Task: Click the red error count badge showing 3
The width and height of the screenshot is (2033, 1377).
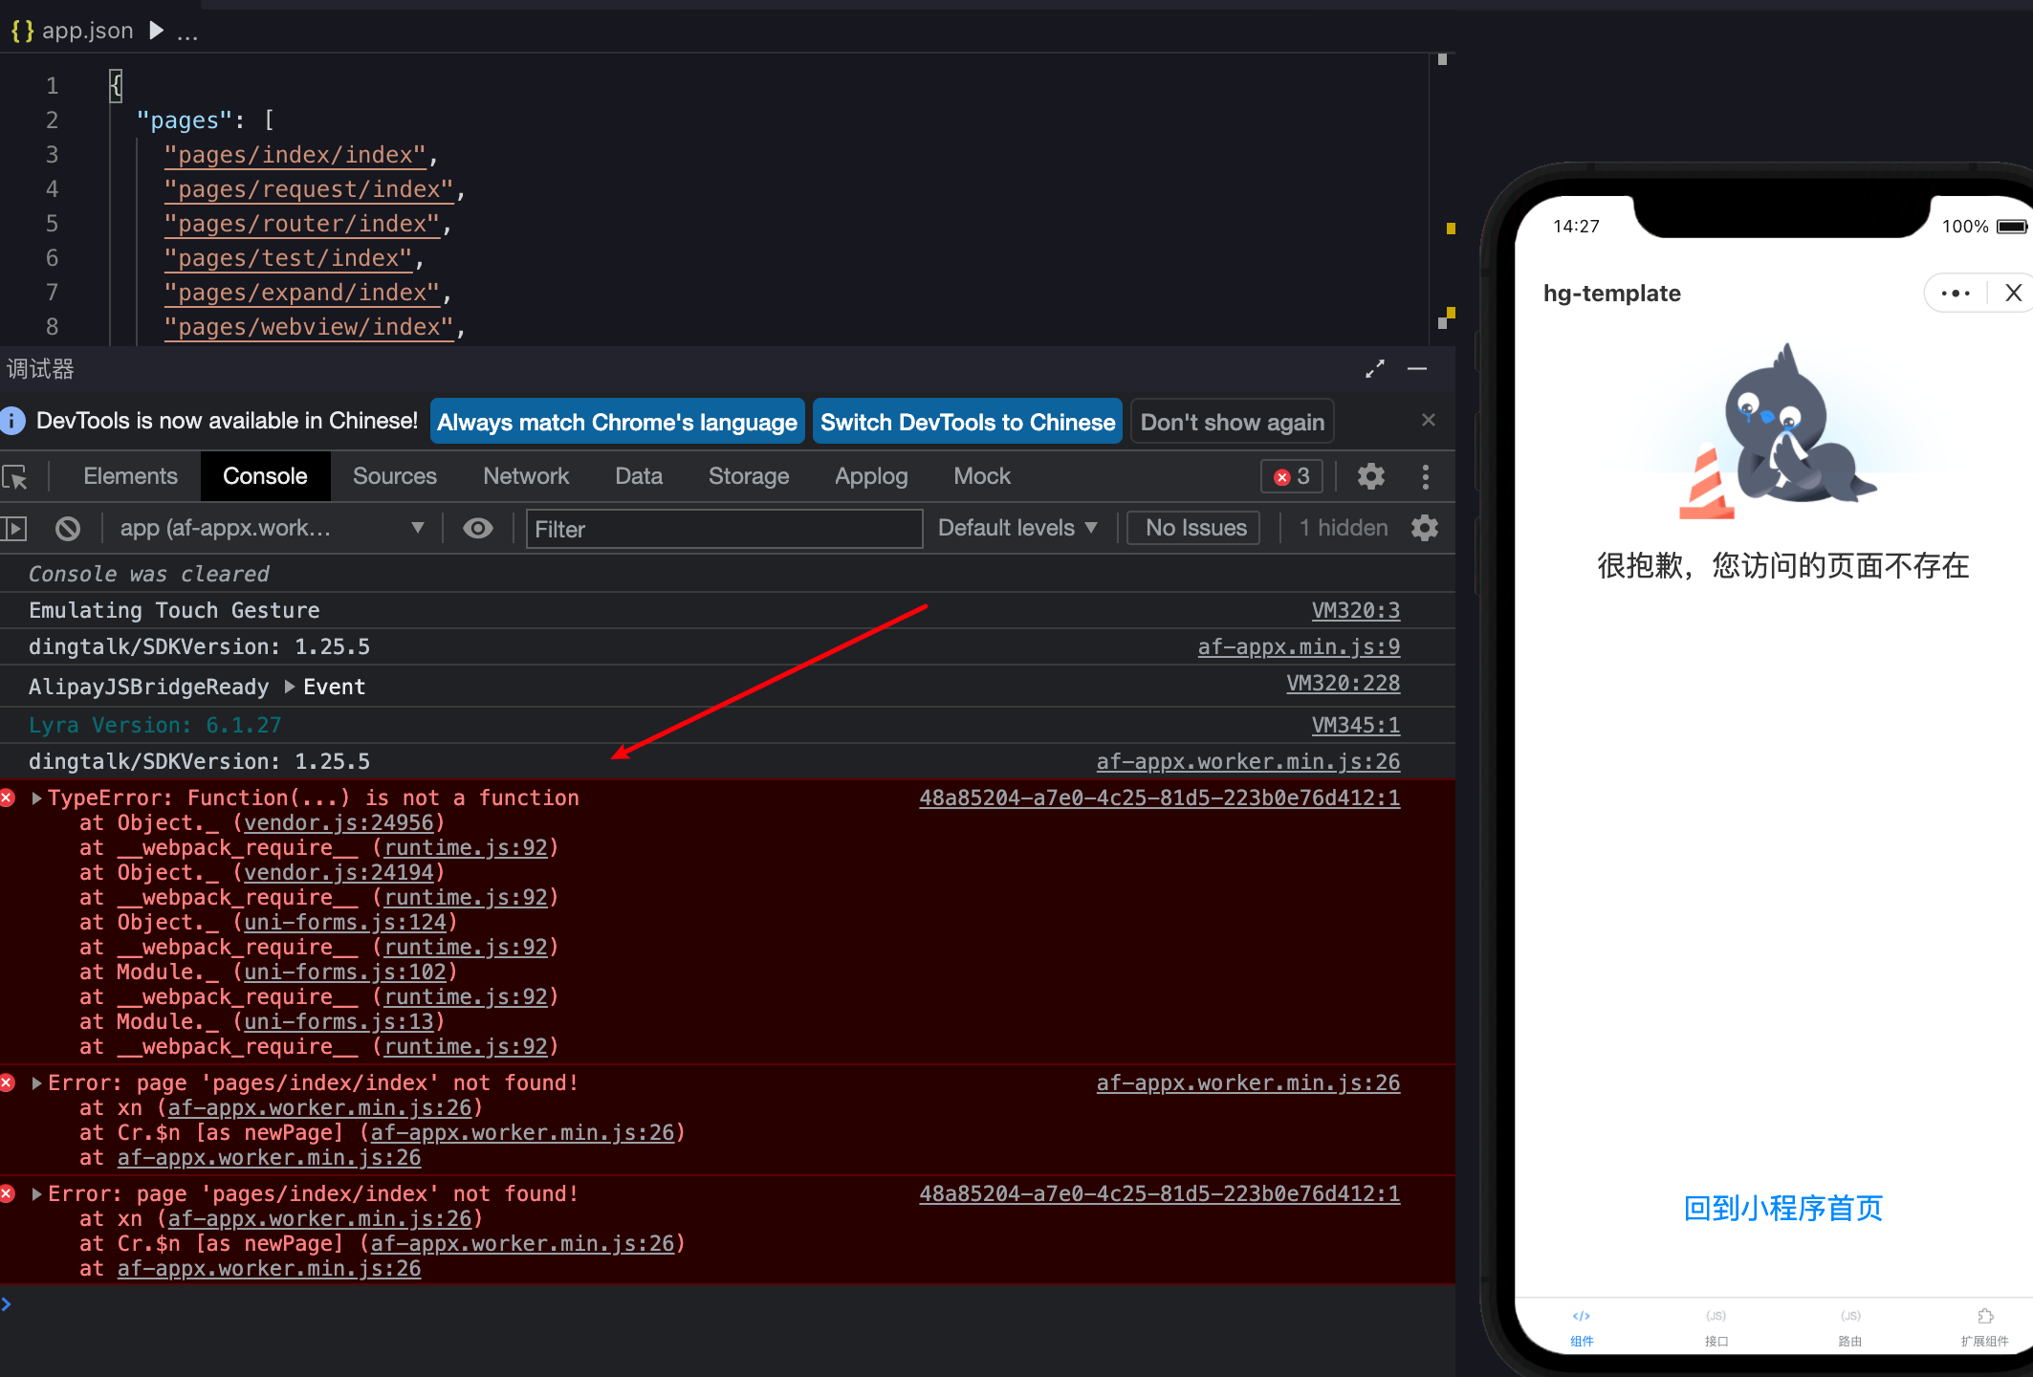Action: point(1291,476)
